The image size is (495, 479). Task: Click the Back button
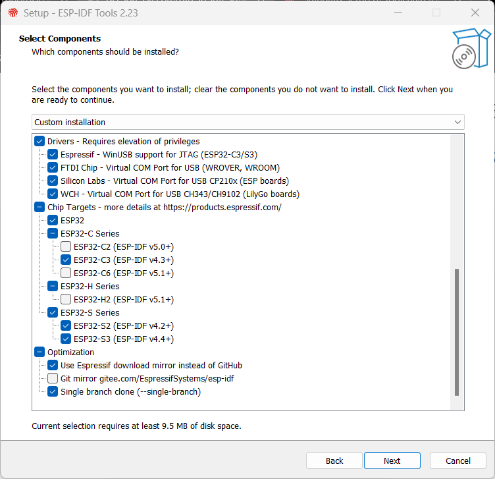point(334,461)
